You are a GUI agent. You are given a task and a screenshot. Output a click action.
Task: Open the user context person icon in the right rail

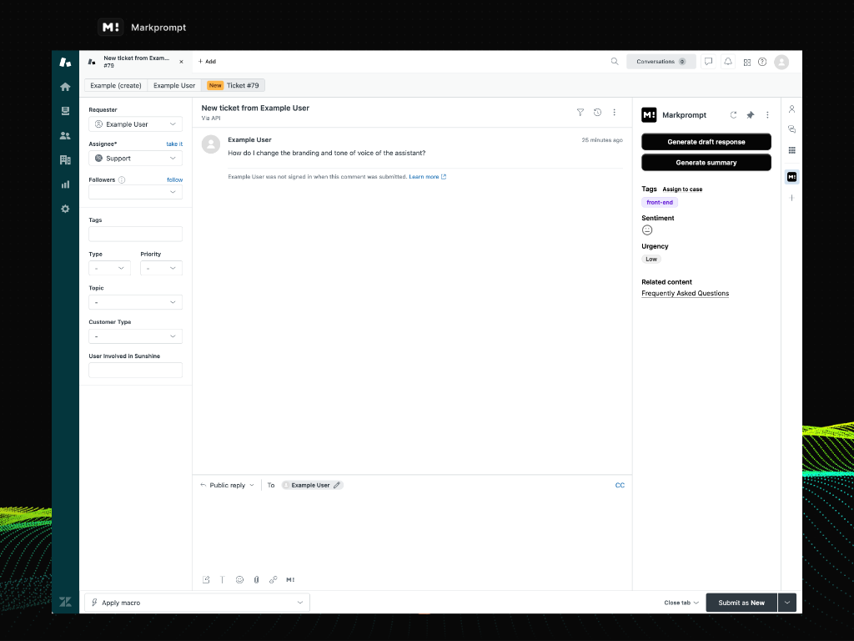pyautogui.click(x=792, y=109)
